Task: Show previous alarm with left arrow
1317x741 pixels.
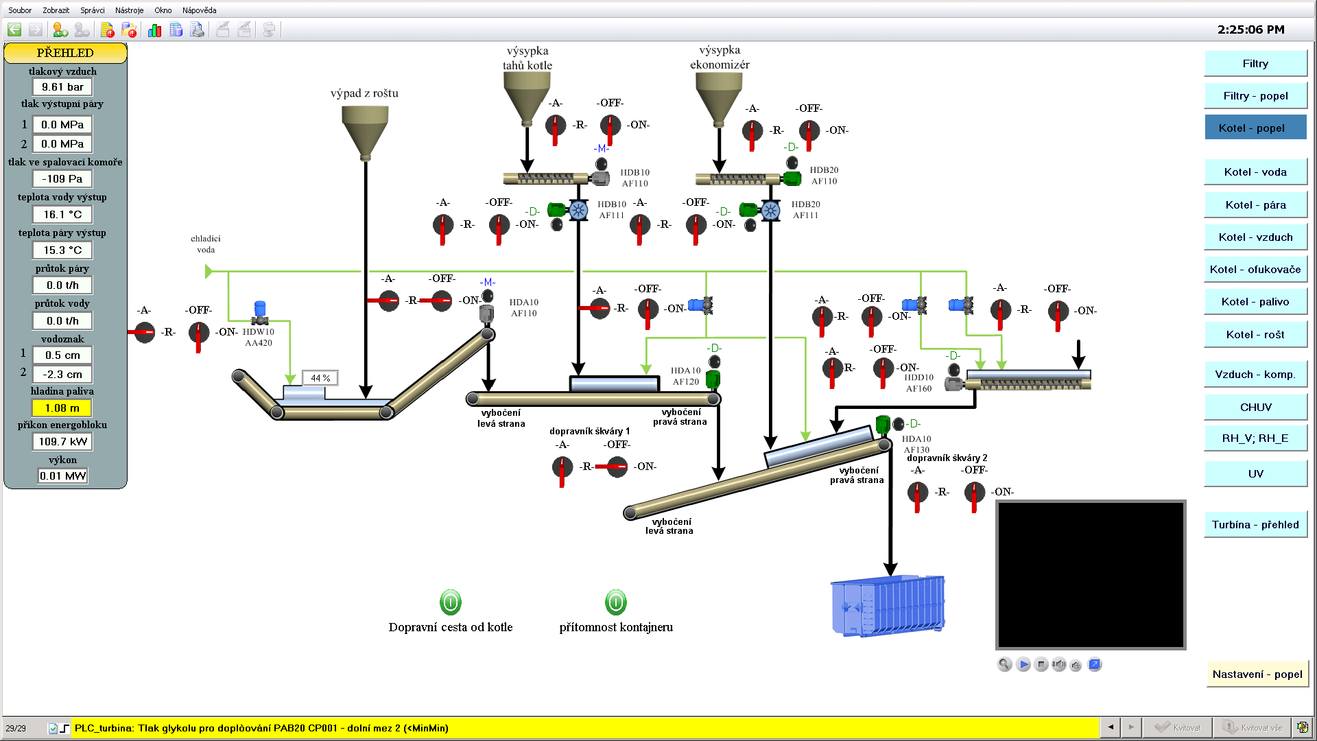Action: coord(1111,727)
